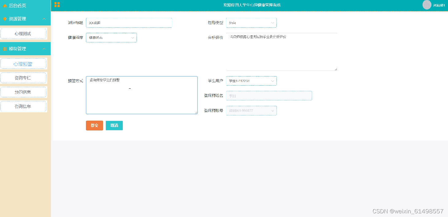Click the 欢迎使用大学生心理健康管理系统 header title
Image resolution: width=448 pixels, height=217 pixels.
[x=252, y=5]
